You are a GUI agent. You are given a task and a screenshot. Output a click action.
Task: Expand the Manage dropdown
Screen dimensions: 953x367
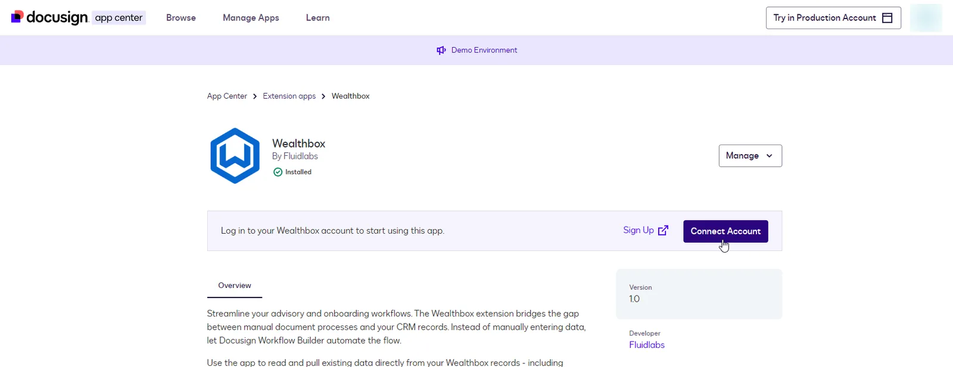pyautogui.click(x=750, y=156)
